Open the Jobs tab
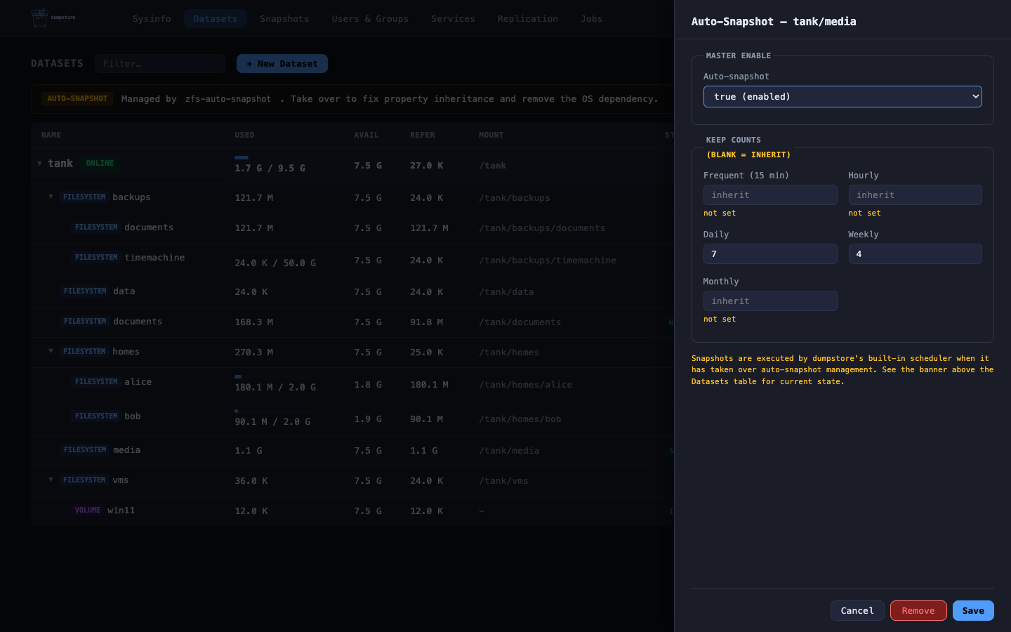1011x632 pixels. (591, 19)
